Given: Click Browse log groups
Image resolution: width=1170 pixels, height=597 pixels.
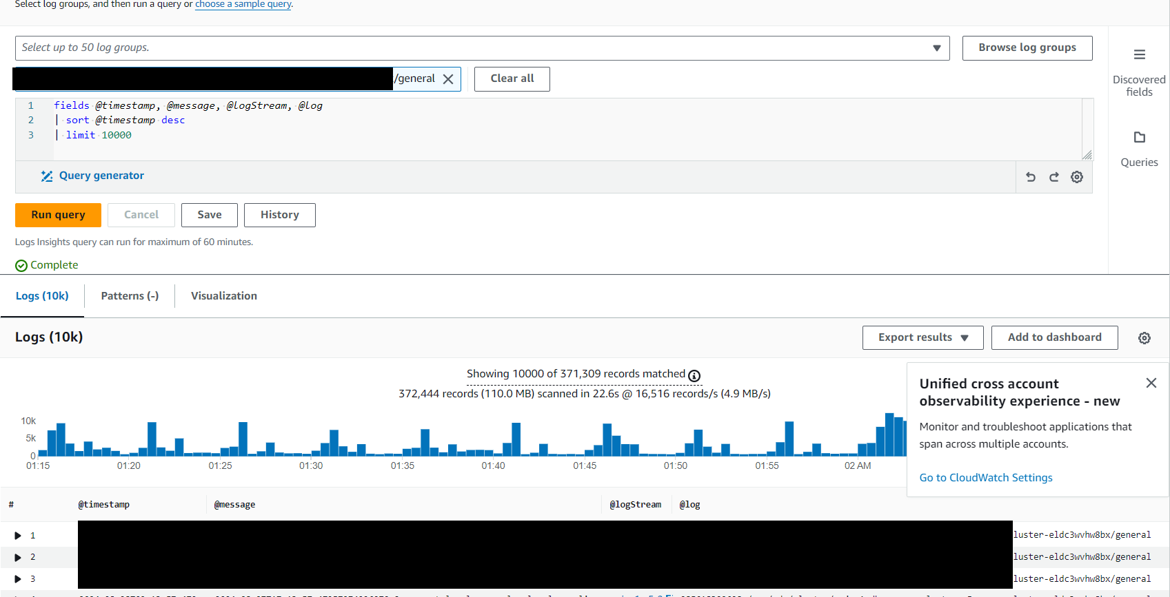Looking at the screenshot, I should click(1027, 48).
